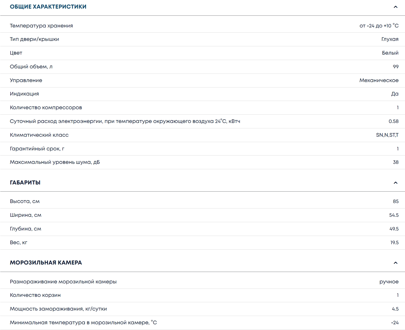Click the Температура хранения row label
The image size is (405, 330).
41,26
